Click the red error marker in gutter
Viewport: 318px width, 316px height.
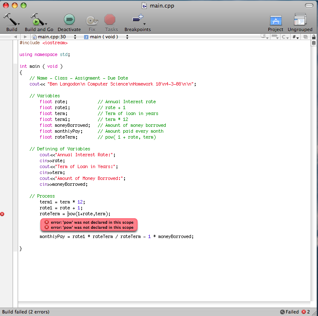coord(3,214)
